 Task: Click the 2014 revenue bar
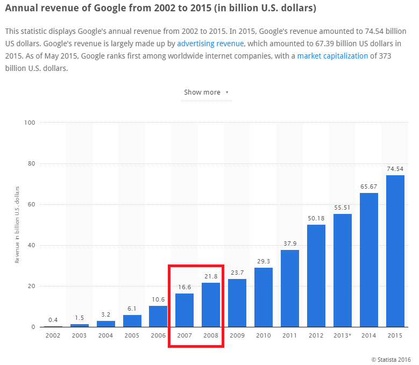click(369, 260)
